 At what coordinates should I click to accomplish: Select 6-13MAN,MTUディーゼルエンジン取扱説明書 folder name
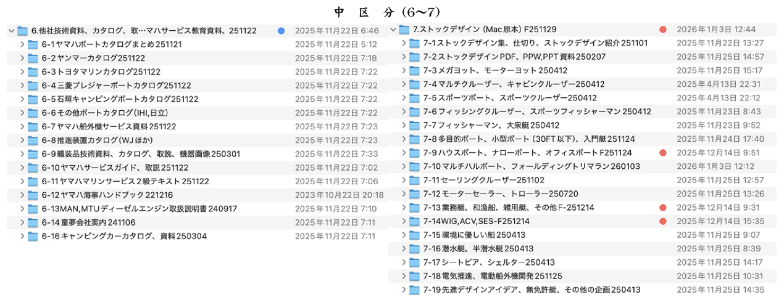[140, 209]
